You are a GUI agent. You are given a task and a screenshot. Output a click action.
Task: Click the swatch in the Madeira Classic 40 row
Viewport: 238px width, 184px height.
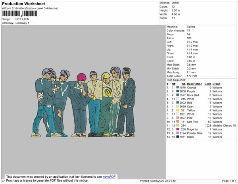click(178, 125)
